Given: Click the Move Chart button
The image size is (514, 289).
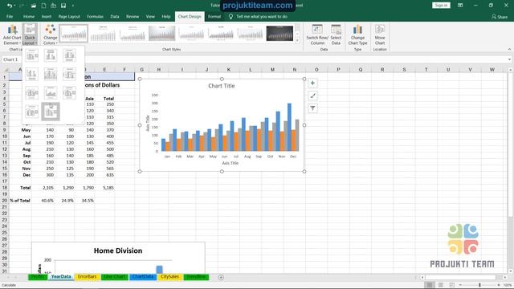Looking at the screenshot, I should pyautogui.click(x=380, y=35).
